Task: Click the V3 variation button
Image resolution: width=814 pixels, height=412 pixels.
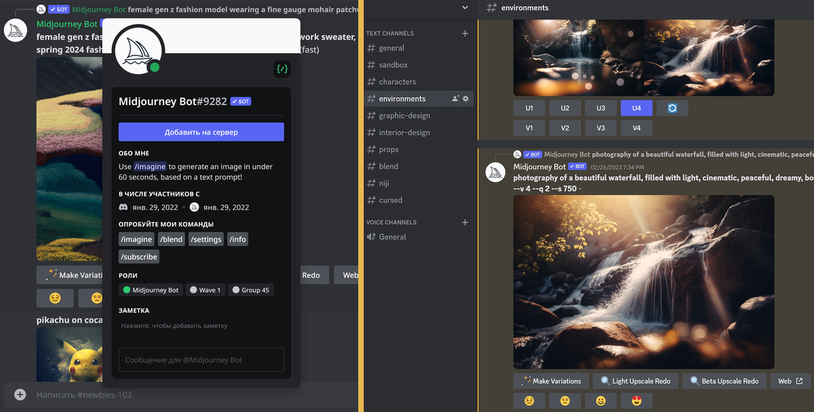Action: (x=600, y=128)
